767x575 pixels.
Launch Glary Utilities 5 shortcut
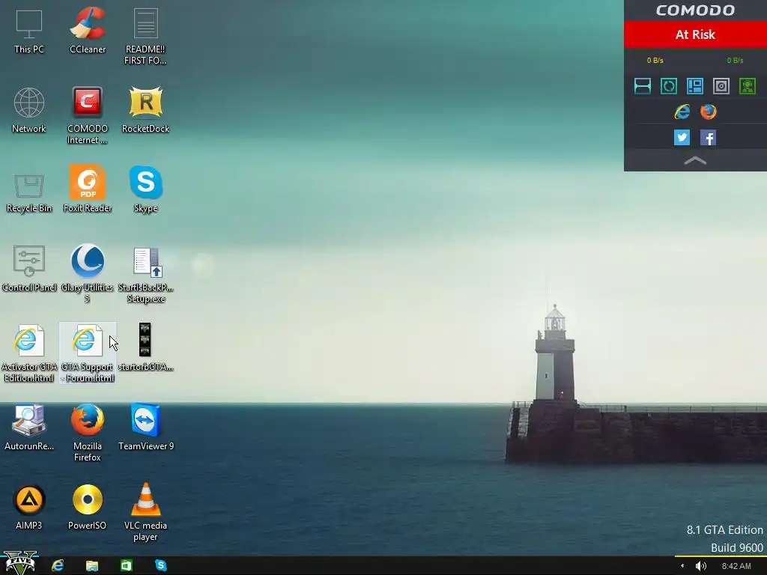tap(88, 274)
